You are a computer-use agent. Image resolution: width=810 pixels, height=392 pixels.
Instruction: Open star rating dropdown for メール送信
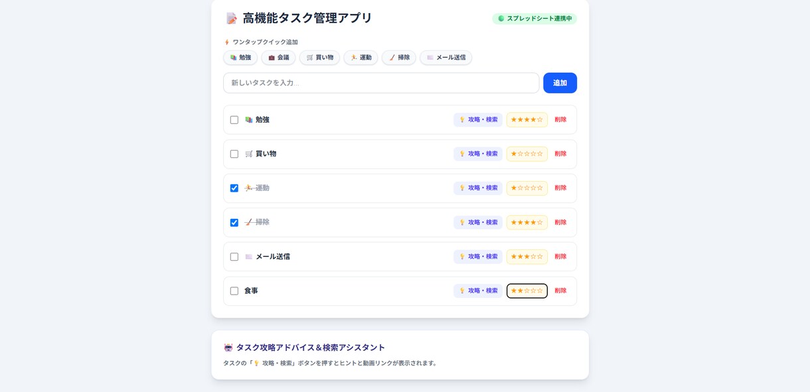[x=527, y=257]
